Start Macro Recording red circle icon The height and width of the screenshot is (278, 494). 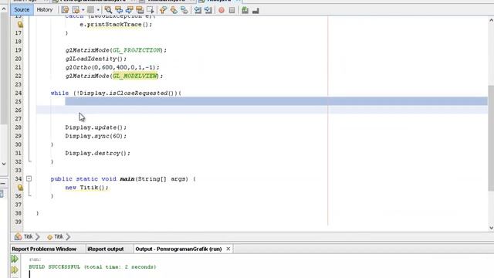(222, 10)
